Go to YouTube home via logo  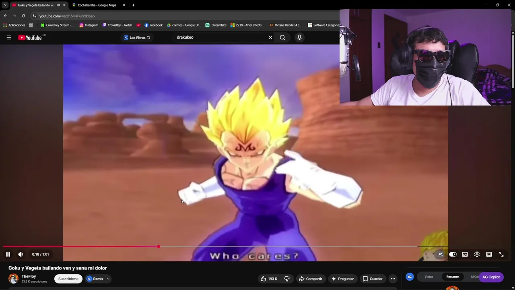30,37
